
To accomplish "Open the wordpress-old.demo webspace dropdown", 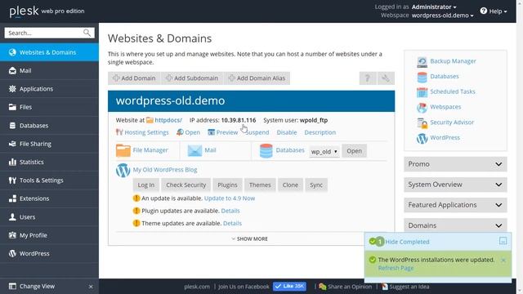I will pos(442,16).
